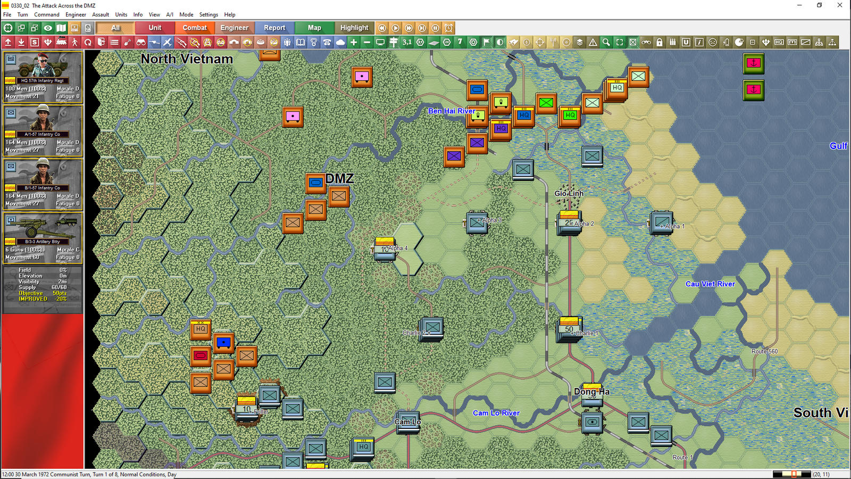Open the File menu
Image resolution: width=851 pixels, height=479 pixels.
pyautogui.click(x=7, y=14)
